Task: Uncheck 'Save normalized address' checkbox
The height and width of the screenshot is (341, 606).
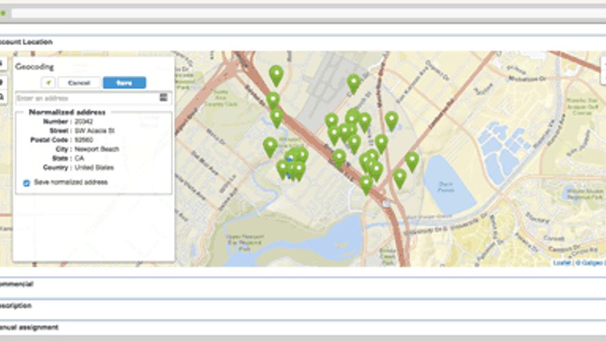Action: (x=27, y=183)
